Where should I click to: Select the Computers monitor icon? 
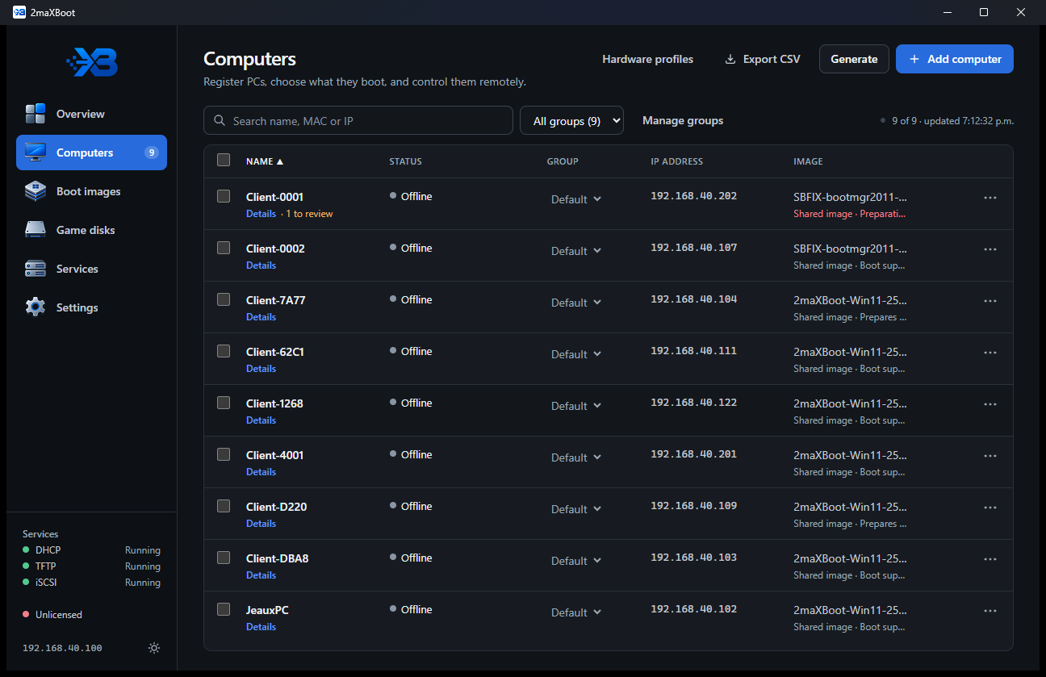tap(36, 153)
